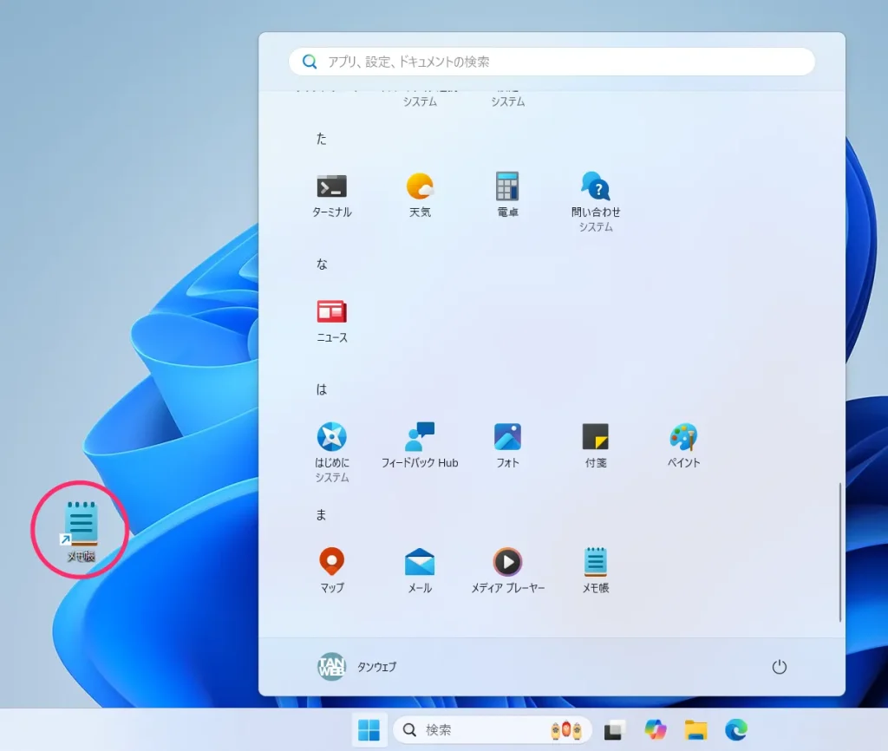Select the メモ帳 desktop shortcut

tap(81, 532)
